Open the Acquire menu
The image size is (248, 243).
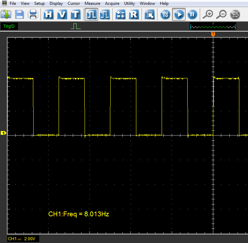(x=112, y=3)
